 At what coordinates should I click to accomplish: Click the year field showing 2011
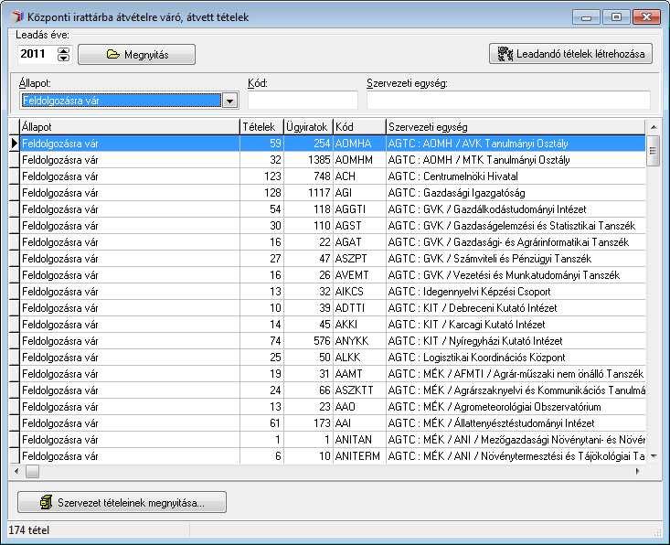pyautogui.click(x=37, y=54)
